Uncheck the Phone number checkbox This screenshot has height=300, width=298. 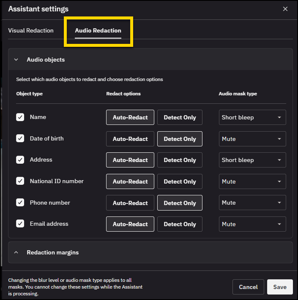[20, 203]
